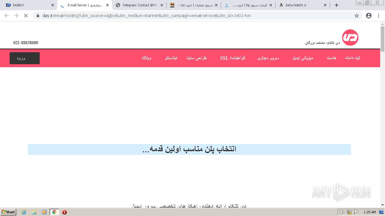Click the phone number 021-88838600
The width and height of the screenshot is (385, 216).
click(26, 43)
